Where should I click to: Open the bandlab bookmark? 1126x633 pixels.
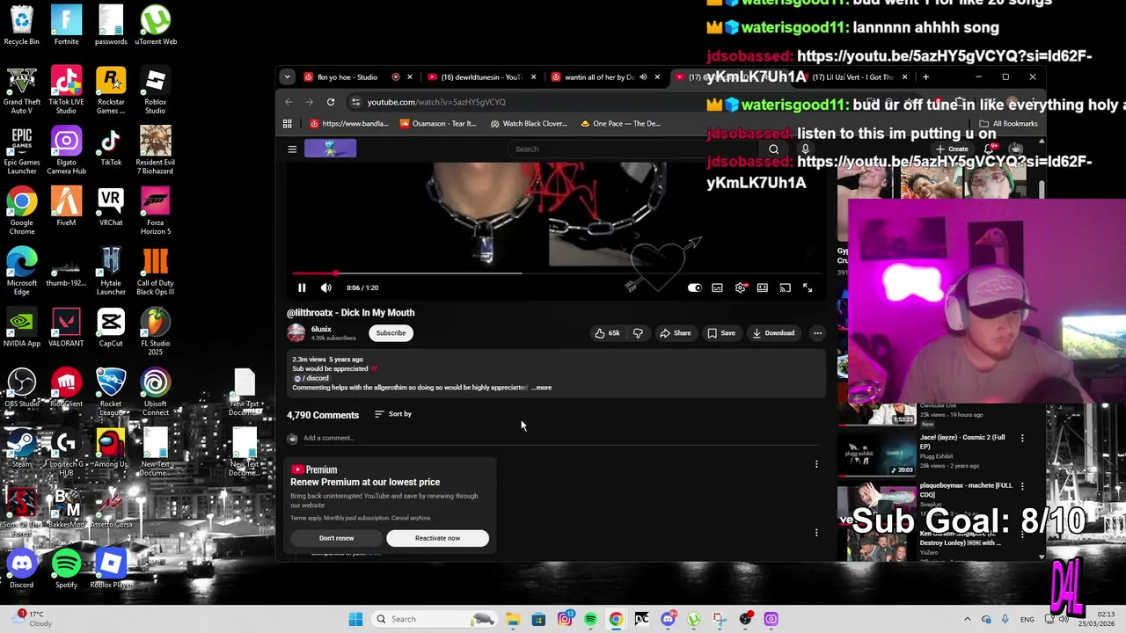point(349,124)
